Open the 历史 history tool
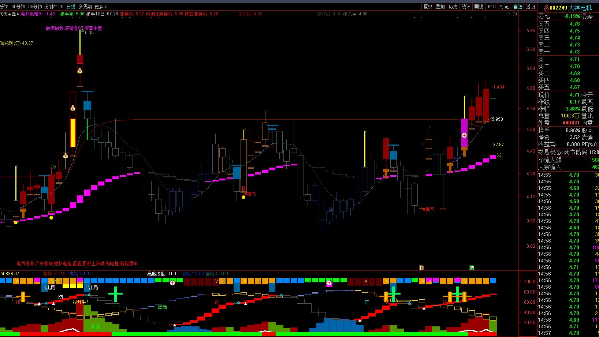Image resolution: width=599 pixels, height=337 pixels. [453, 7]
